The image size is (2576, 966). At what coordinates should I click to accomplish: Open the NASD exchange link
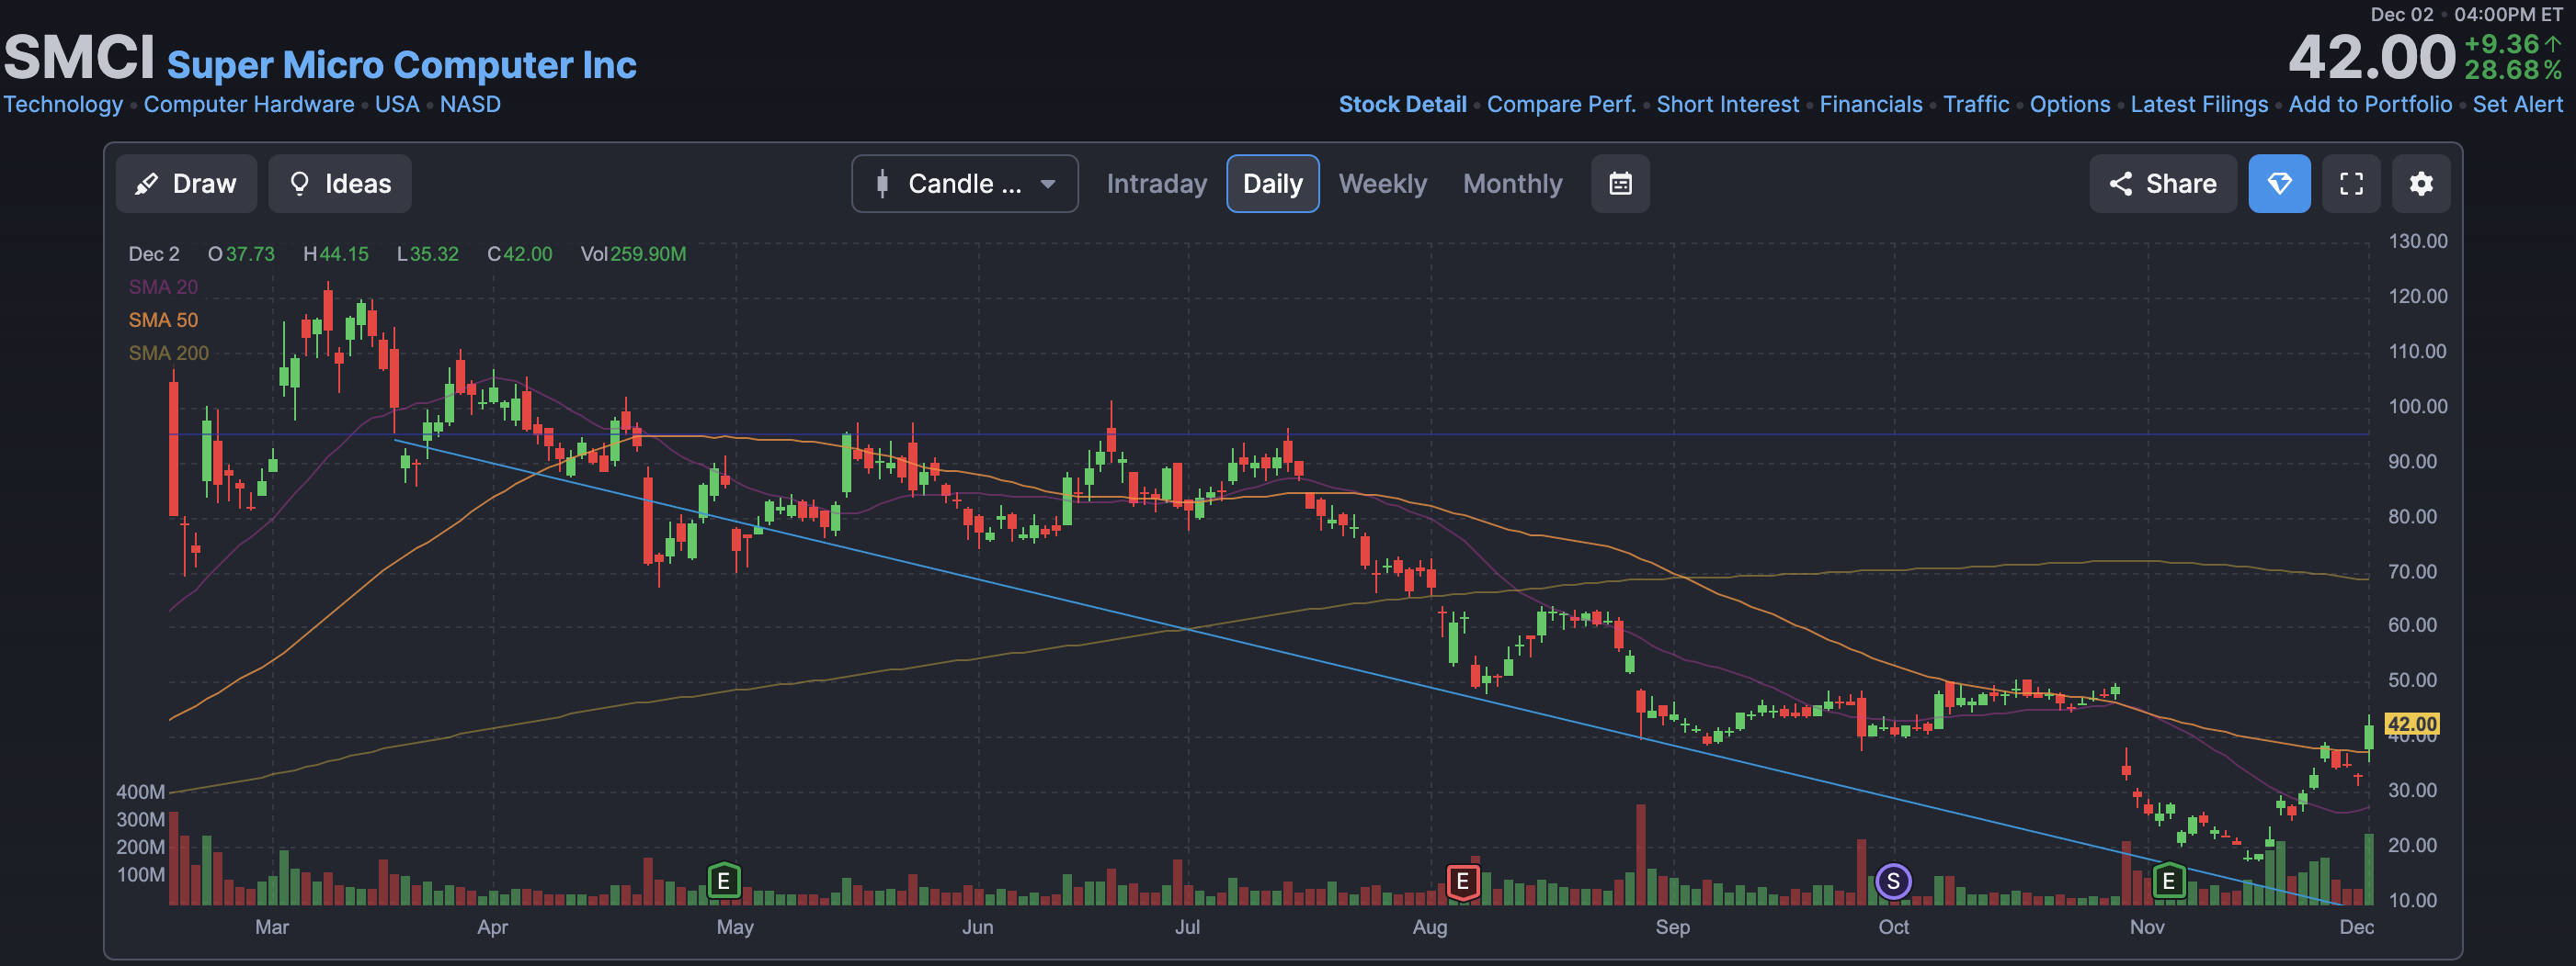click(470, 104)
